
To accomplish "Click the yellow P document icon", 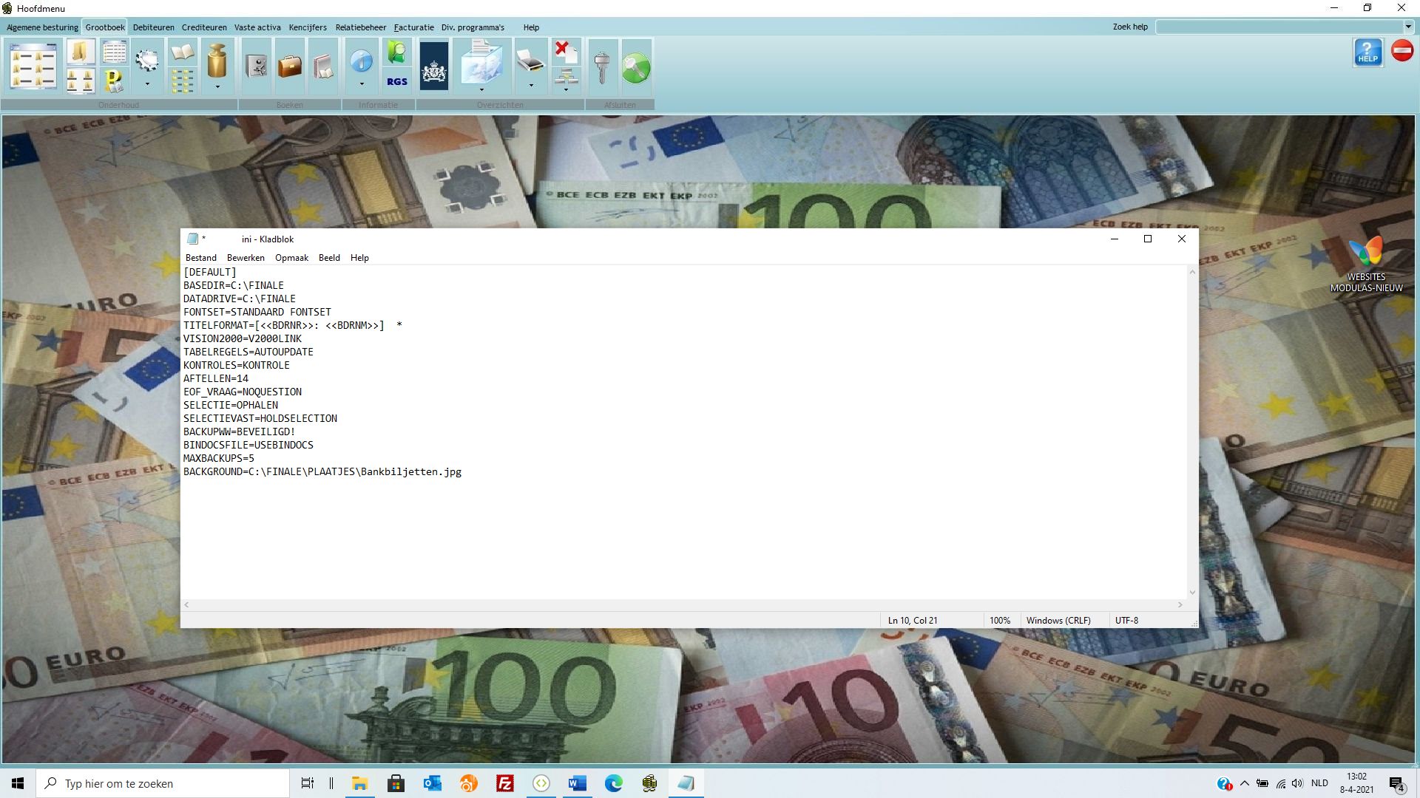I will pyautogui.click(x=114, y=81).
